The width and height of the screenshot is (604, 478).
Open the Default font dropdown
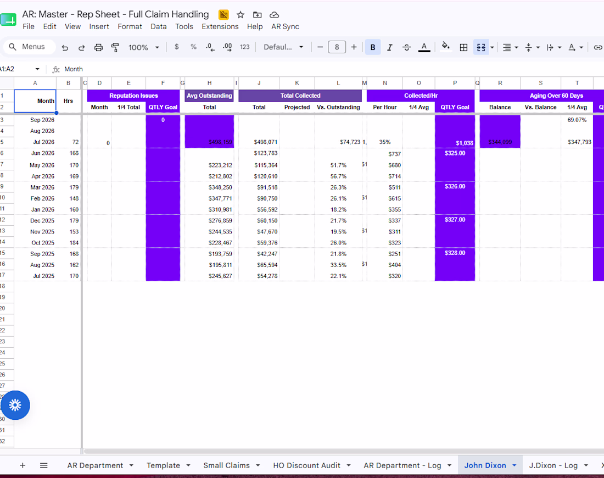283,47
